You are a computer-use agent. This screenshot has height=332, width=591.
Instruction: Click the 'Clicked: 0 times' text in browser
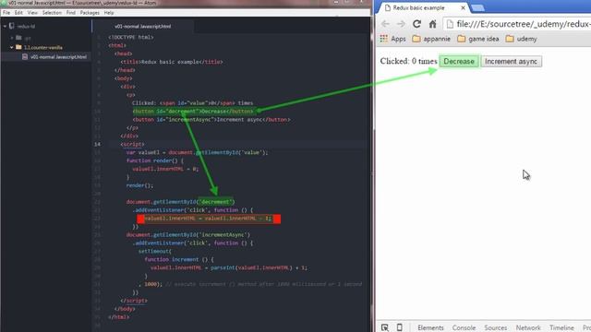[408, 61]
